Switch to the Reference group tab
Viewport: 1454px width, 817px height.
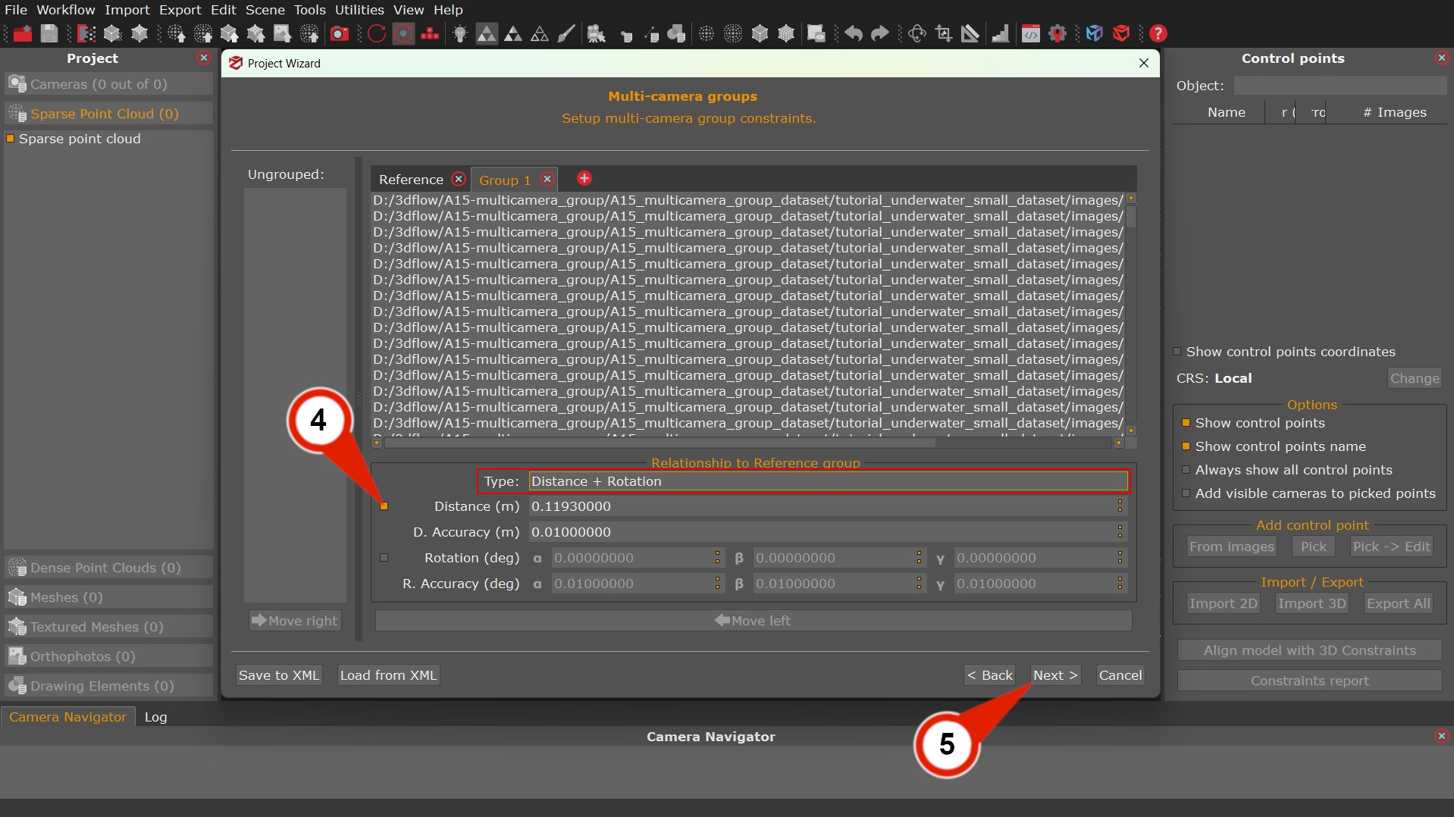click(x=411, y=180)
